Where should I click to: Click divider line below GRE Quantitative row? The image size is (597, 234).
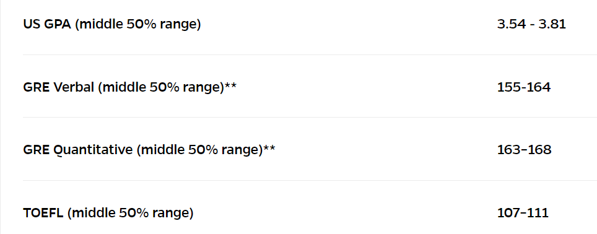[310, 180]
